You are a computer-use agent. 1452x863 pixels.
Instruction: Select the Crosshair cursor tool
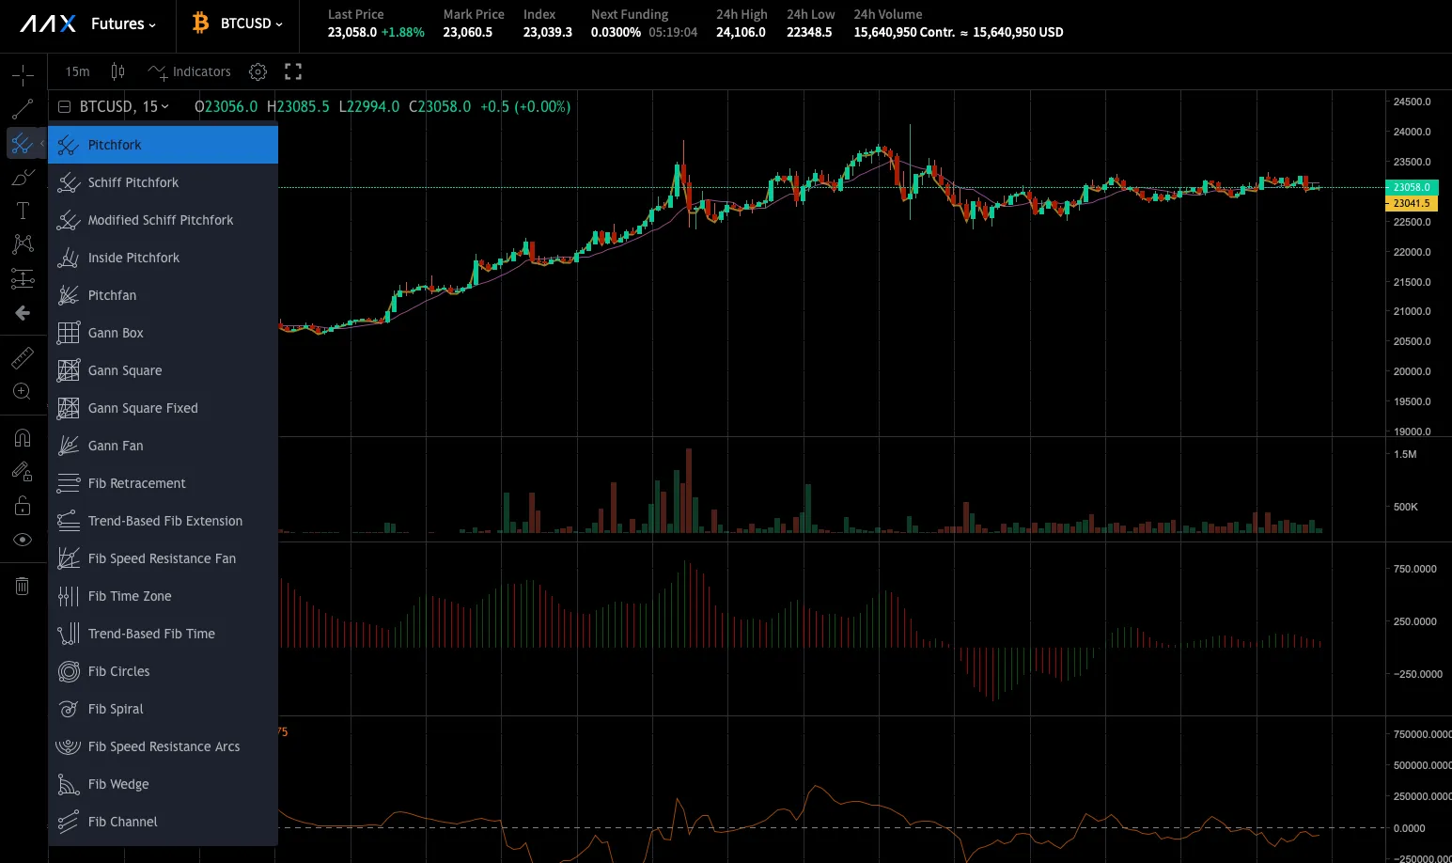pos(23,73)
